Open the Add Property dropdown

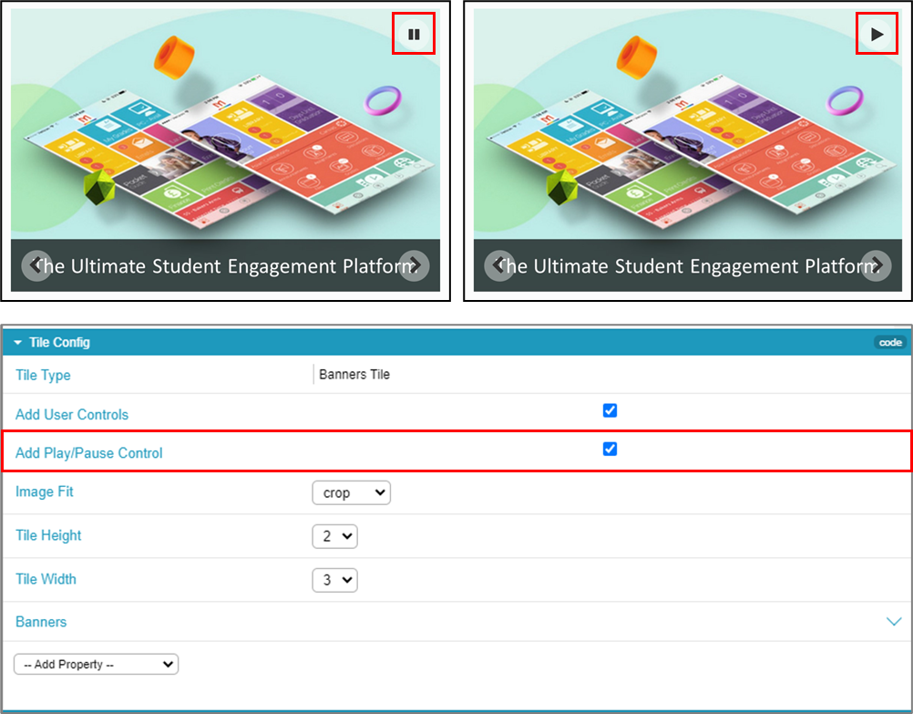[x=96, y=664]
